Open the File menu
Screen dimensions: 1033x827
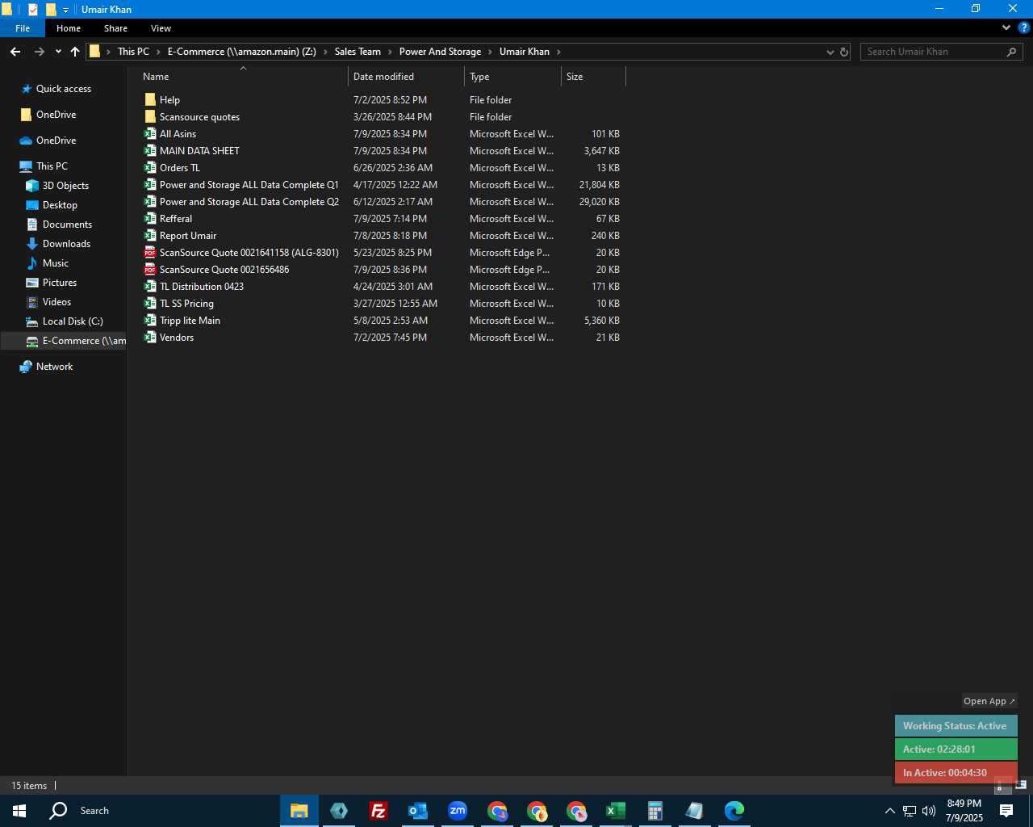tap(23, 28)
